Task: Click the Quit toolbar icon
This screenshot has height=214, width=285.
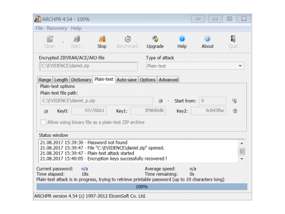Action: pos(233,39)
